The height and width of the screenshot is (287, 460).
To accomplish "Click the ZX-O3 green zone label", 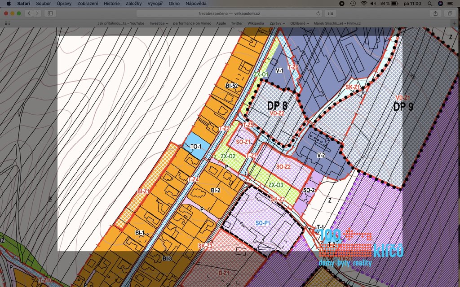I will [276, 185].
